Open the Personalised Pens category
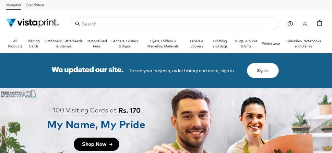 coord(97,44)
